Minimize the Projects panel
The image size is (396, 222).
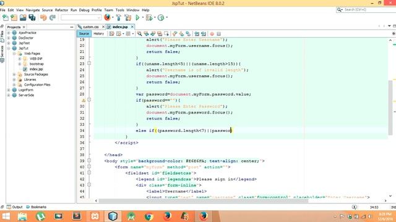pyautogui.click(x=72, y=27)
